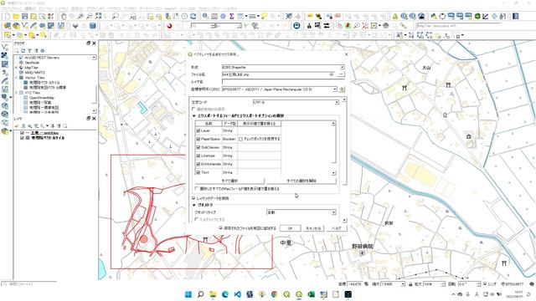This screenshot has height=301, width=536.
Task: Select the Pan Map hand tool
Action: pos(64,16)
